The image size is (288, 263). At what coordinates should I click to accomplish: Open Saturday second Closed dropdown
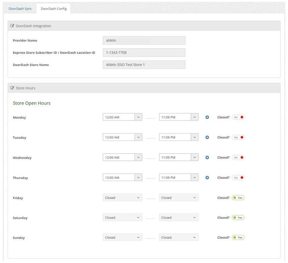(x=179, y=217)
